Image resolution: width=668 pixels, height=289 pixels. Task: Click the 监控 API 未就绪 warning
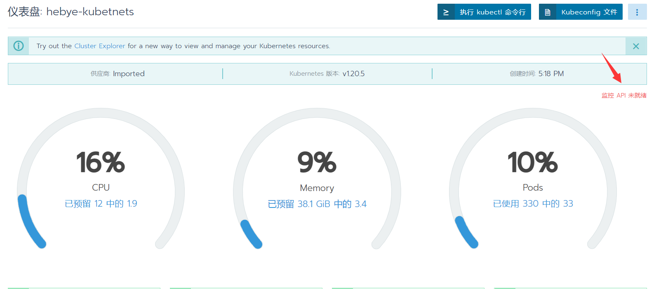(624, 95)
